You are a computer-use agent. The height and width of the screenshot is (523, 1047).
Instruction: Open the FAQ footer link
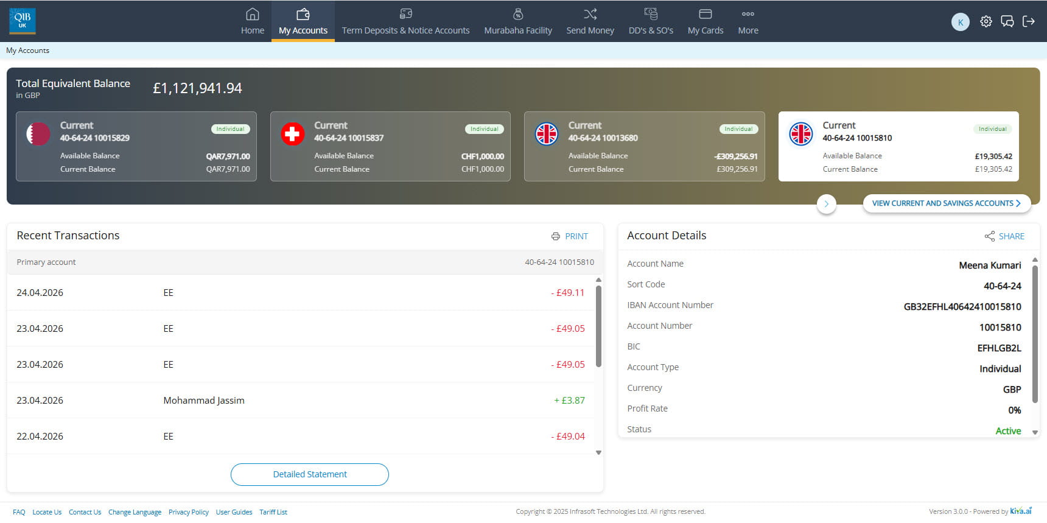click(19, 512)
